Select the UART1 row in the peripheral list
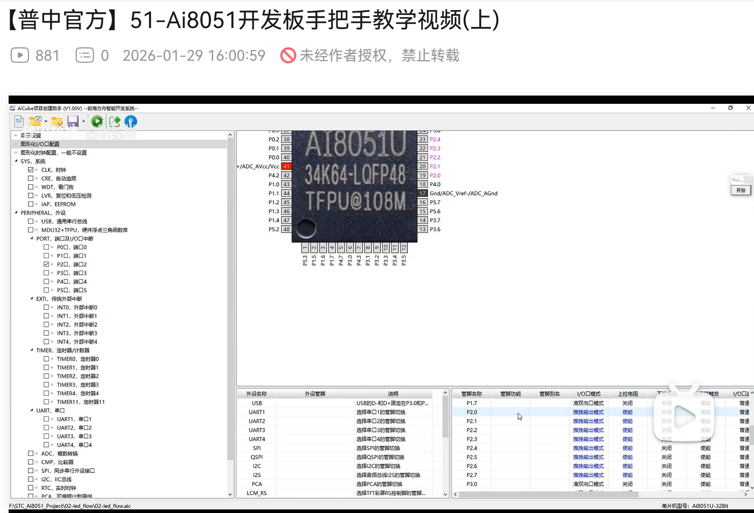 257,412
